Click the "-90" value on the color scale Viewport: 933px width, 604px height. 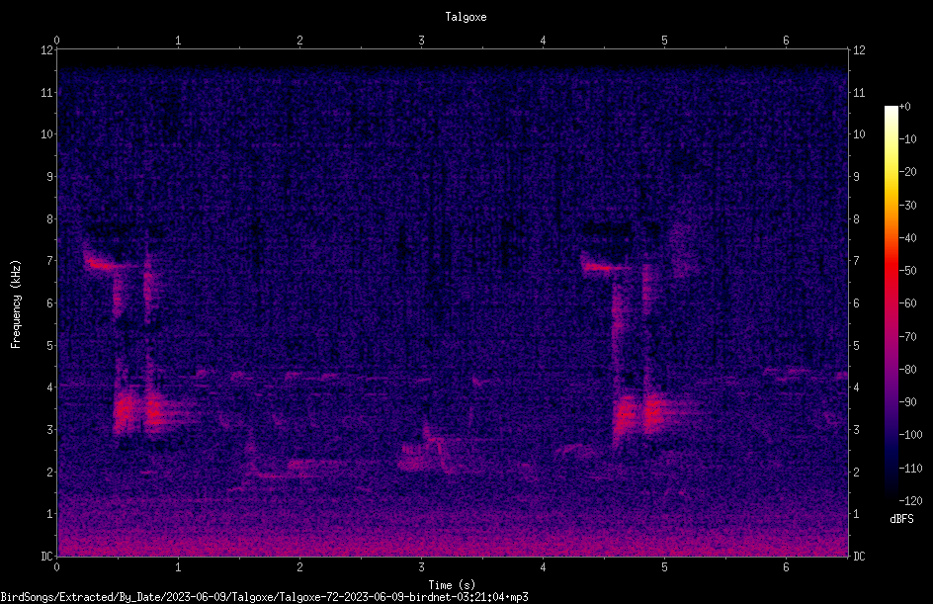click(x=907, y=402)
